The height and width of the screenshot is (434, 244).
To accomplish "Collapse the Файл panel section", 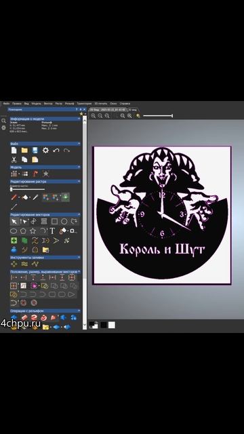I will pyautogui.click(x=79, y=144).
